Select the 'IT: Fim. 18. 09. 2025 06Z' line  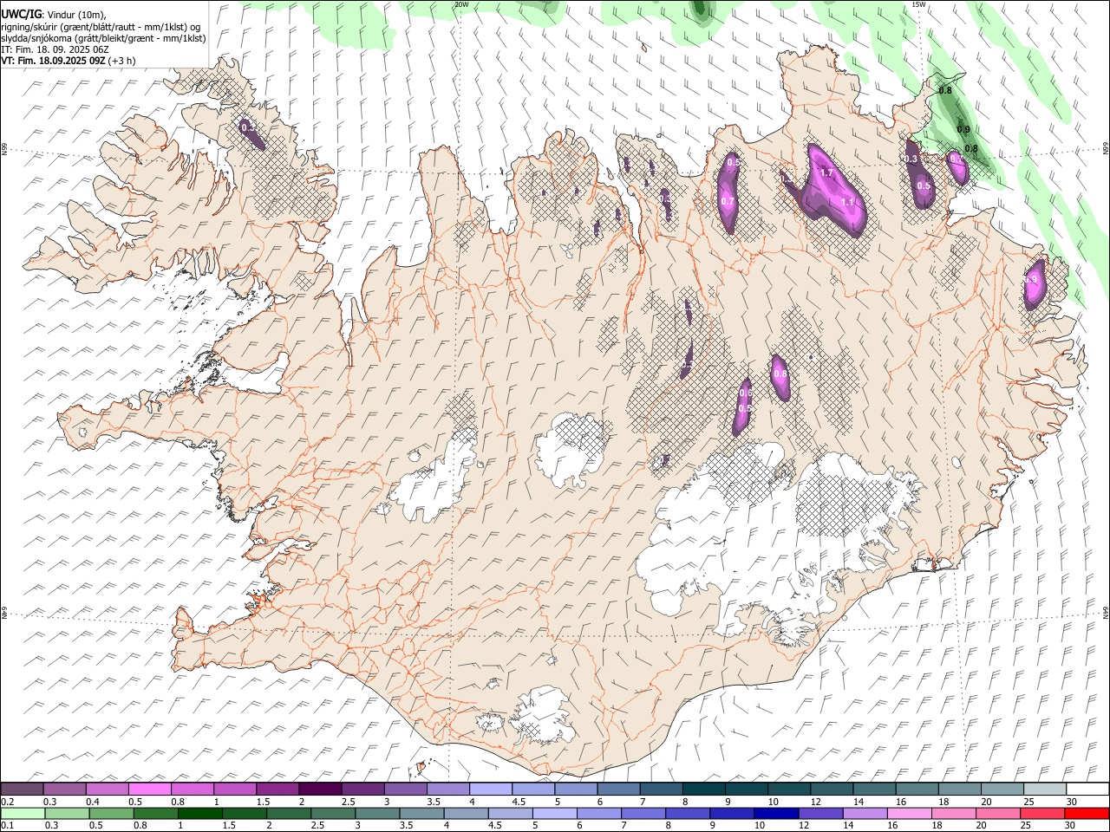[55, 49]
